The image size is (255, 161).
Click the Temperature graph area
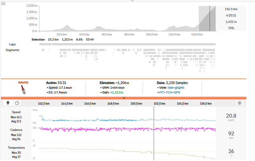point(128,151)
